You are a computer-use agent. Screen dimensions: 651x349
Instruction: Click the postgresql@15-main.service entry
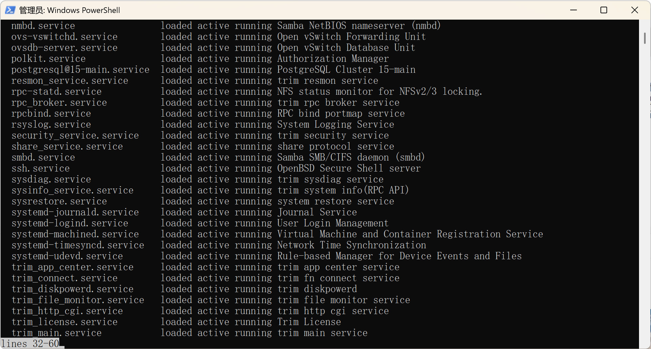[80, 70]
